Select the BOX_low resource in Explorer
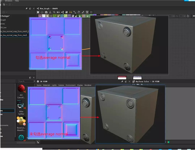The image size is (195, 150). coord(3,27)
